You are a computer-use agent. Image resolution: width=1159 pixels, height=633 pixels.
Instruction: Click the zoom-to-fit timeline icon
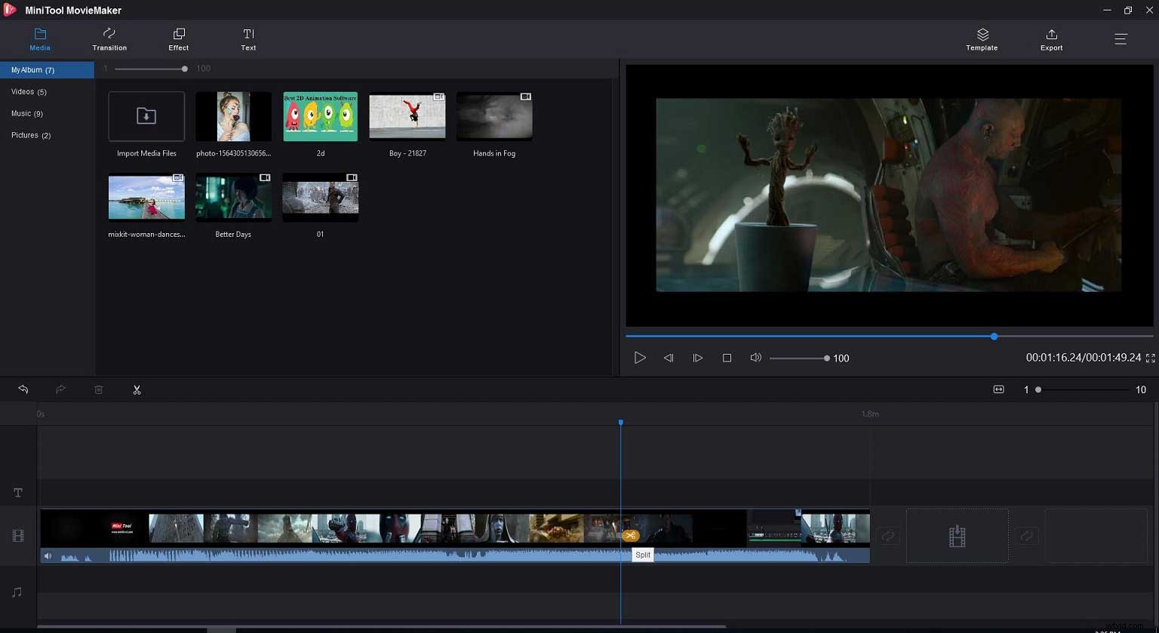998,389
